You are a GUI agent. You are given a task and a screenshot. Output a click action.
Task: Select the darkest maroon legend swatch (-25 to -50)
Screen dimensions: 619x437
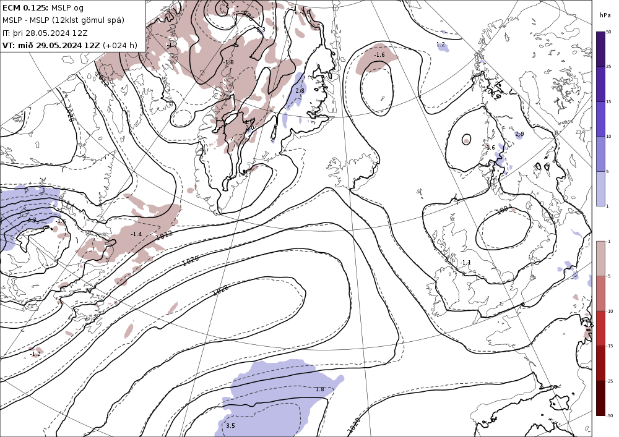[x=600, y=398]
